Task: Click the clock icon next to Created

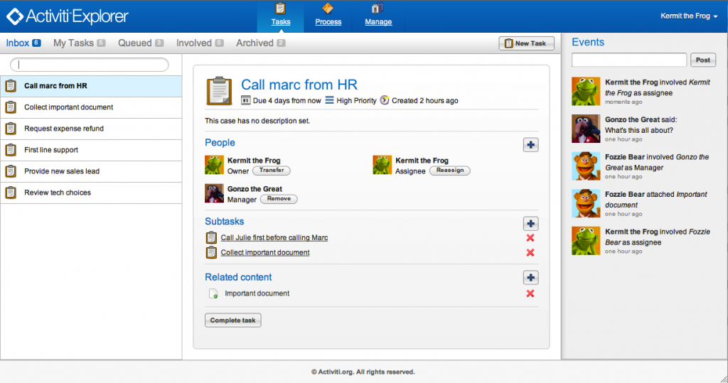Action: [x=385, y=100]
